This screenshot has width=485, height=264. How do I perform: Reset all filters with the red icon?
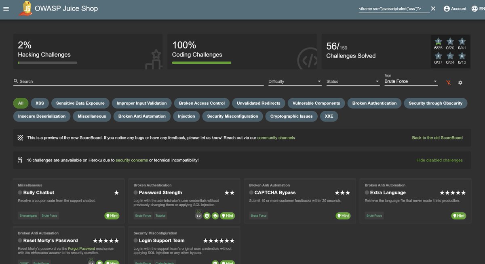(x=448, y=82)
